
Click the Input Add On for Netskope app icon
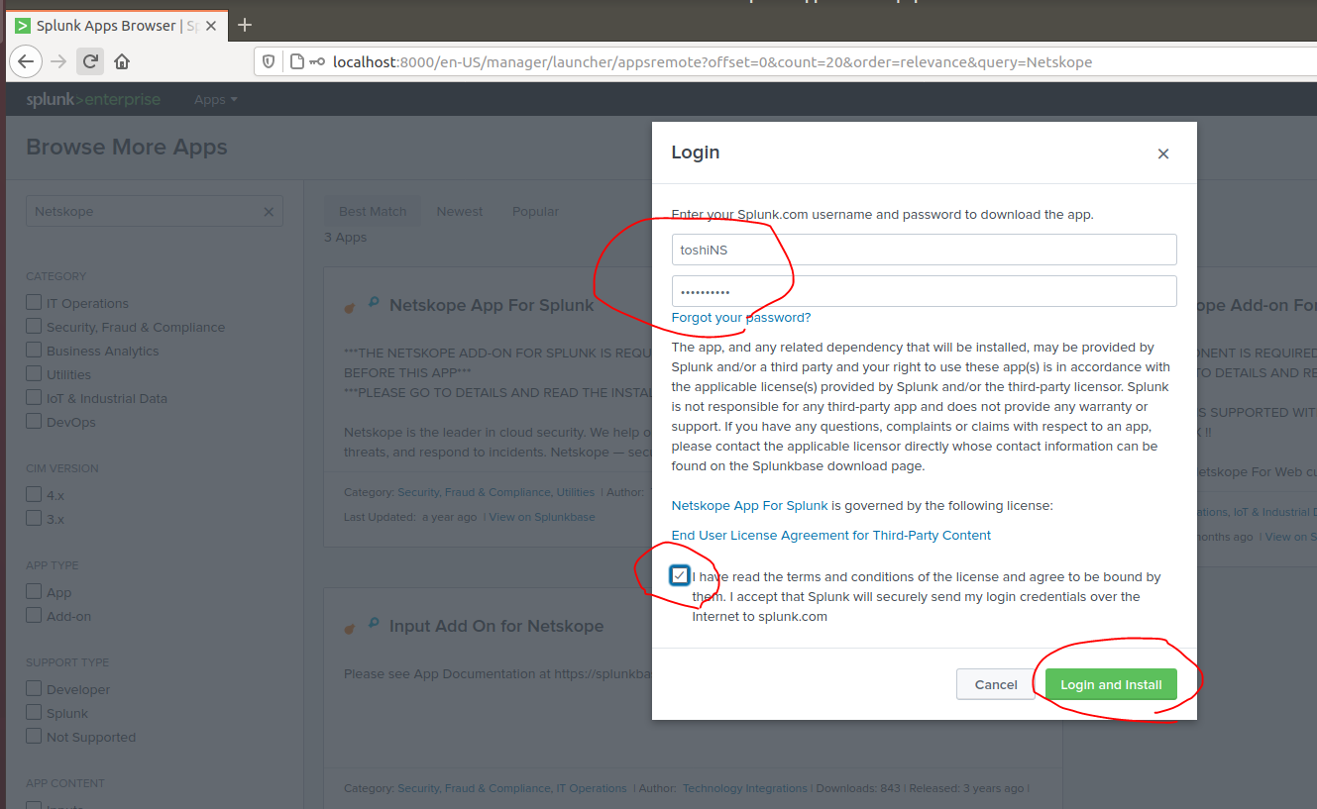tap(362, 626)
